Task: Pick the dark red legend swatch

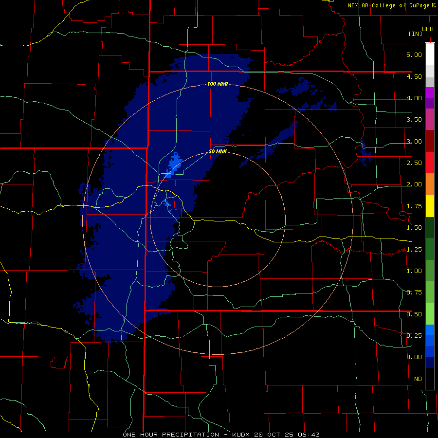Action: pyautogui.click(x=430, y=141)
